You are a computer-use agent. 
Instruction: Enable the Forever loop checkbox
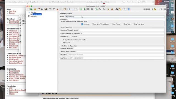[71, 37]
